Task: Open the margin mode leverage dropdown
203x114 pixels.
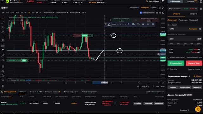Action: 183,9
